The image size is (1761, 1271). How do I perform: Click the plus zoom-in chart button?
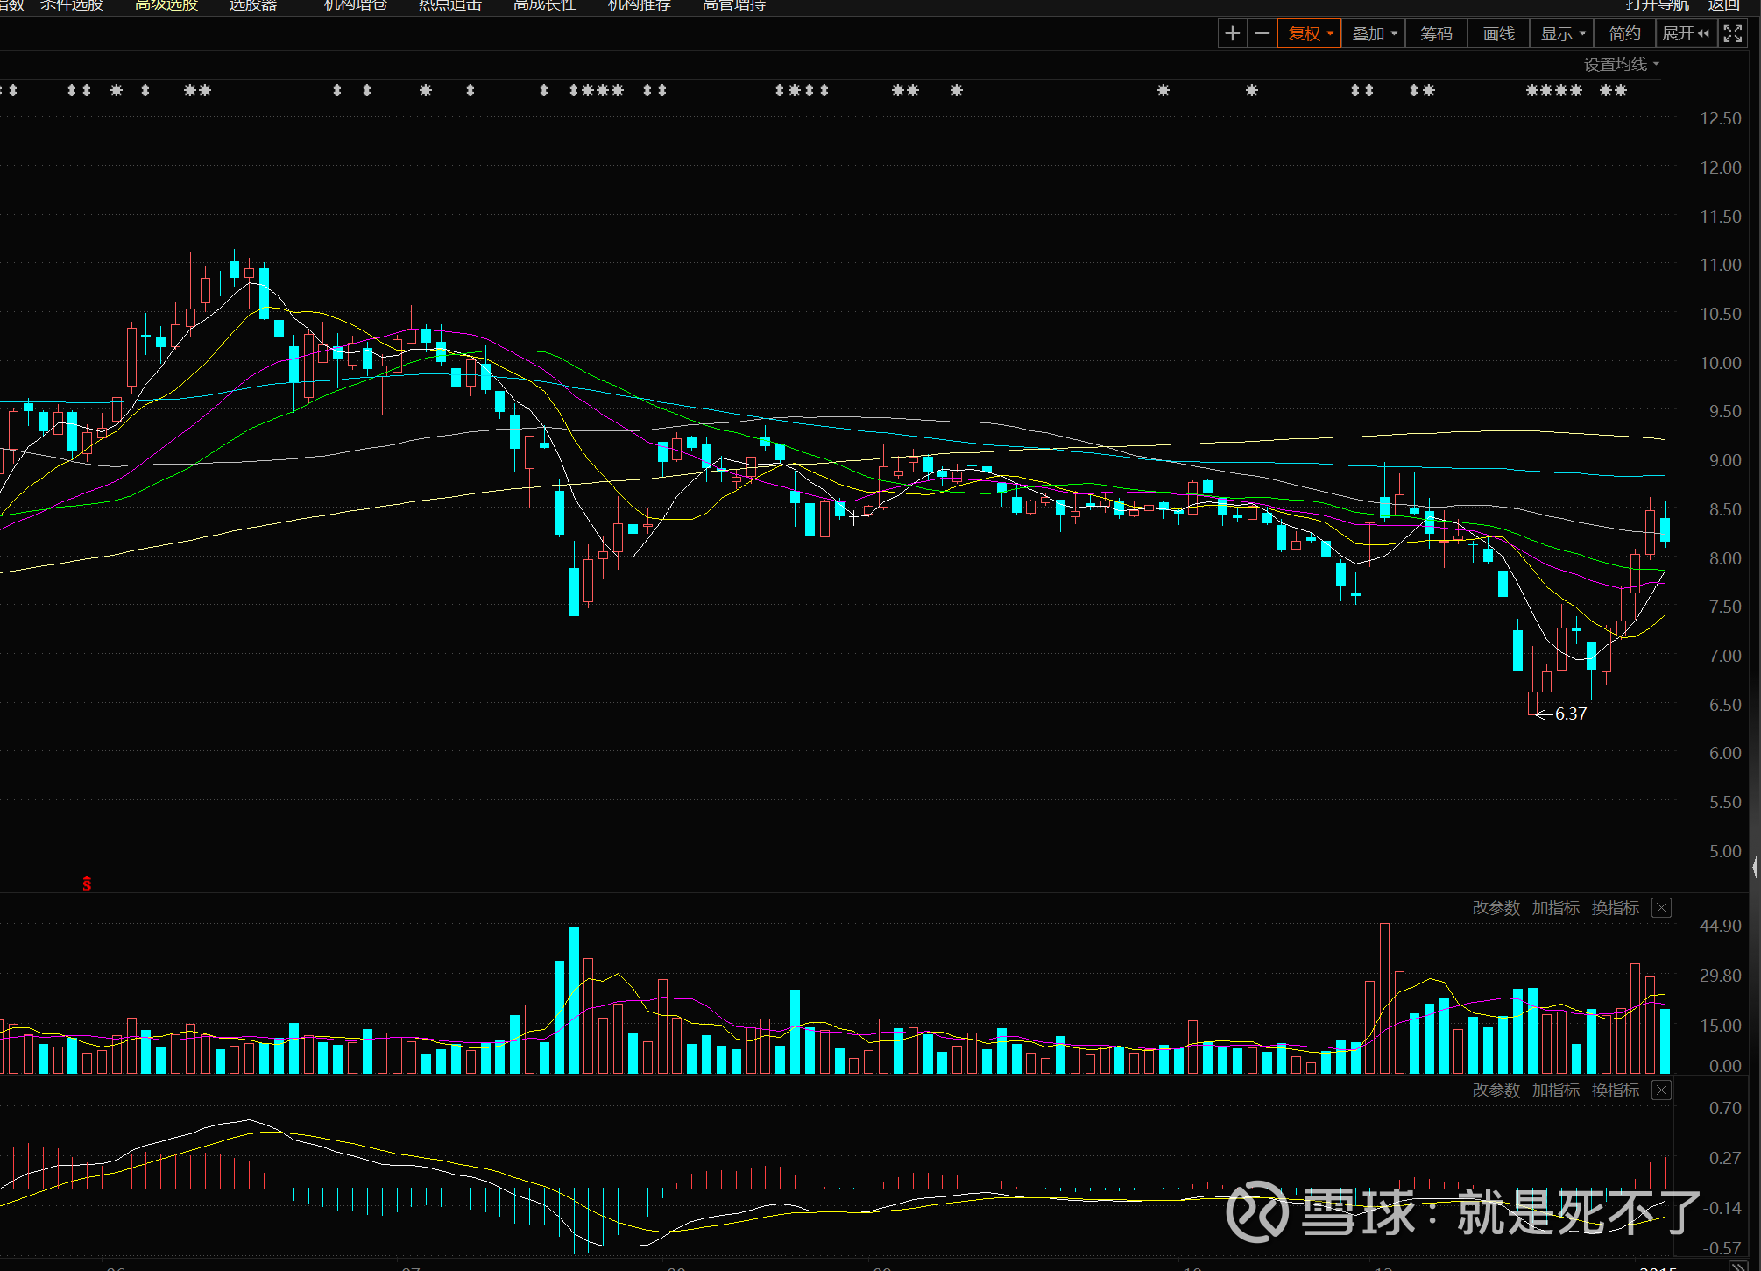pyautogui.click(x=1232, y=34)
